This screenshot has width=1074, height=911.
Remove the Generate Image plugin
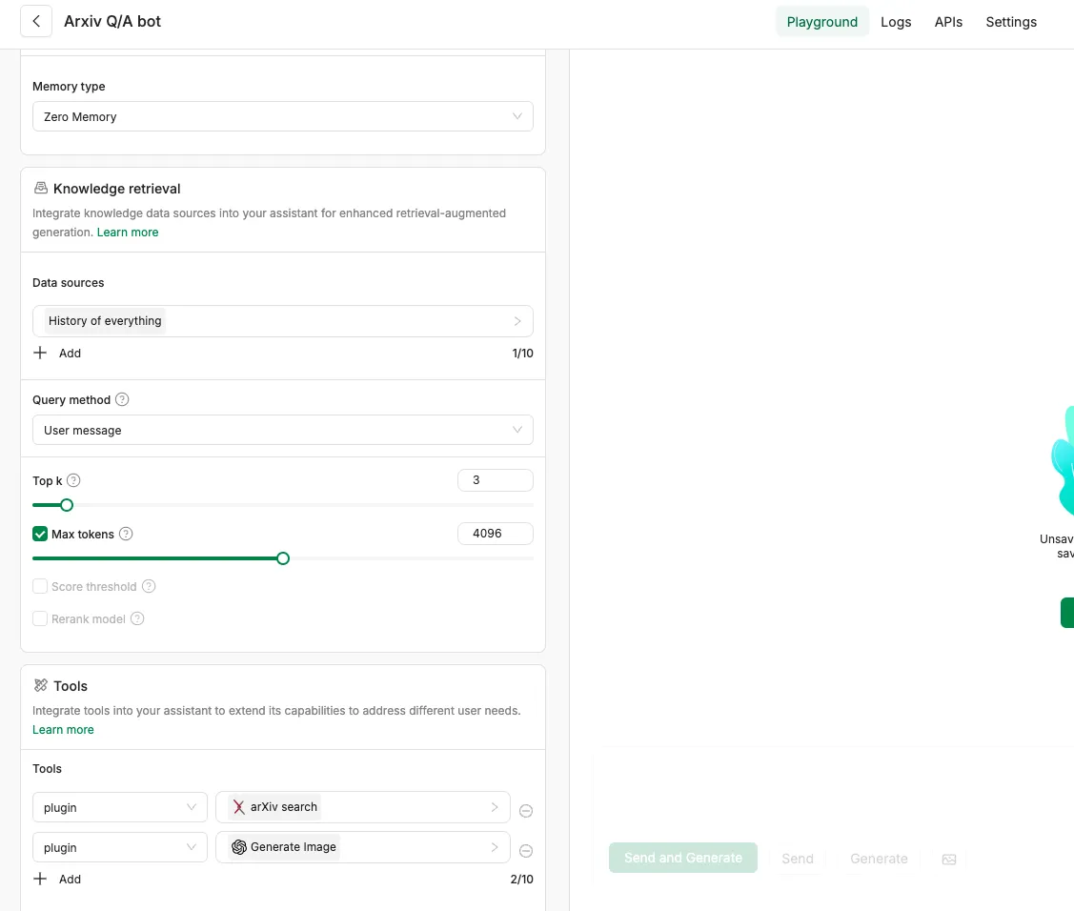point(526,851)
